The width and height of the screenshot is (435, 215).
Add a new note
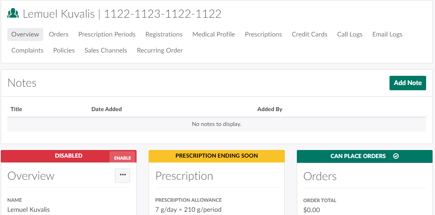407,83
